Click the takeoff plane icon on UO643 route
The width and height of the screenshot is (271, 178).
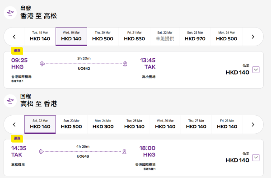(x=42, y=152)
